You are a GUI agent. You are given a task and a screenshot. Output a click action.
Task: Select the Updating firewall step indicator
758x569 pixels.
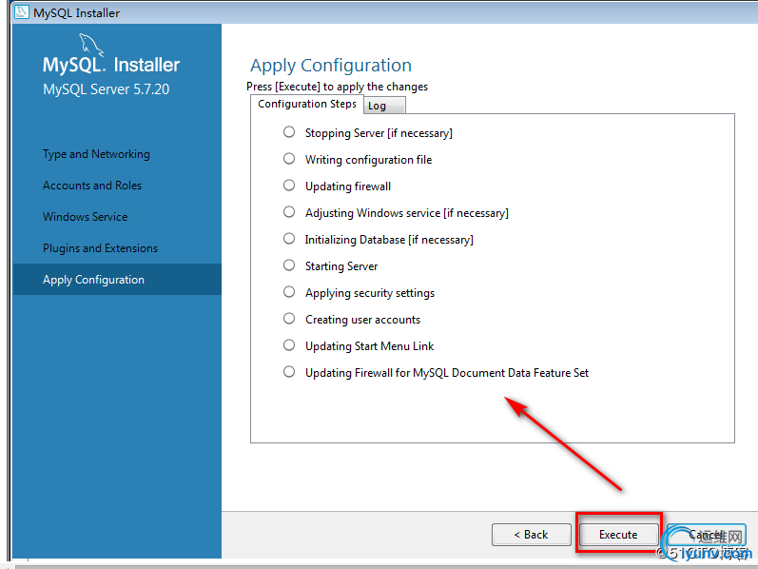(289, 185)
